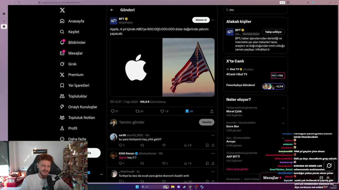Open Bildirimler notifications
This screenshot has width=339, height=190.
[73, 42]
